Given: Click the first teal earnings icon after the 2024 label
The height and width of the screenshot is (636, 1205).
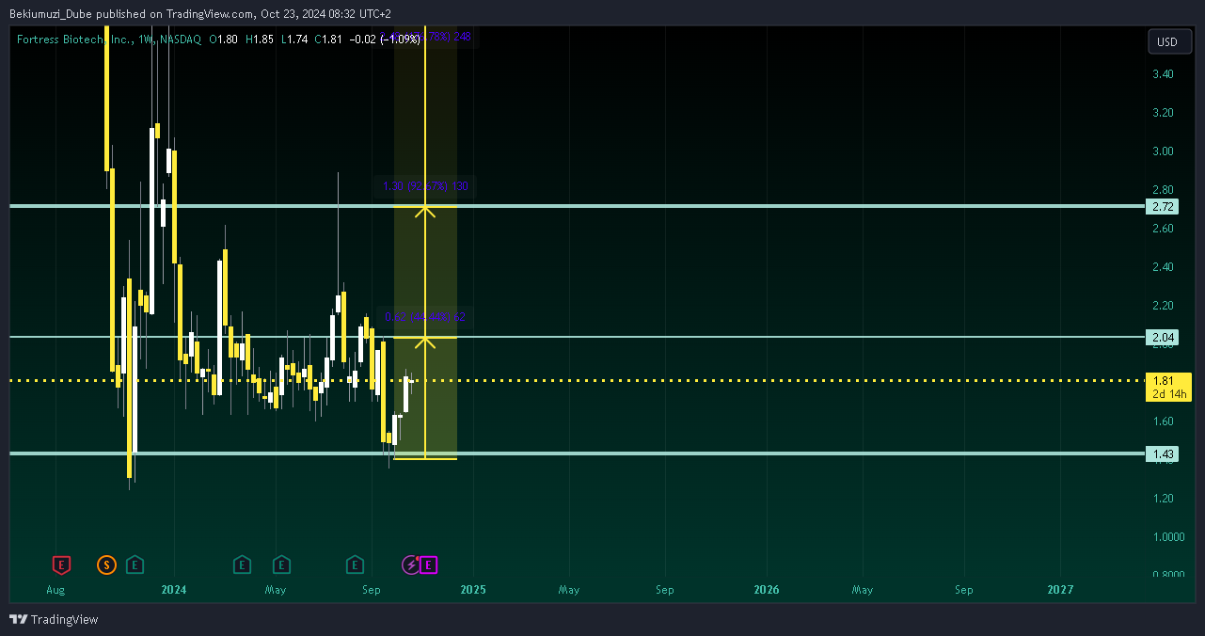Looking at the screenshot, I should pos(242,564).
